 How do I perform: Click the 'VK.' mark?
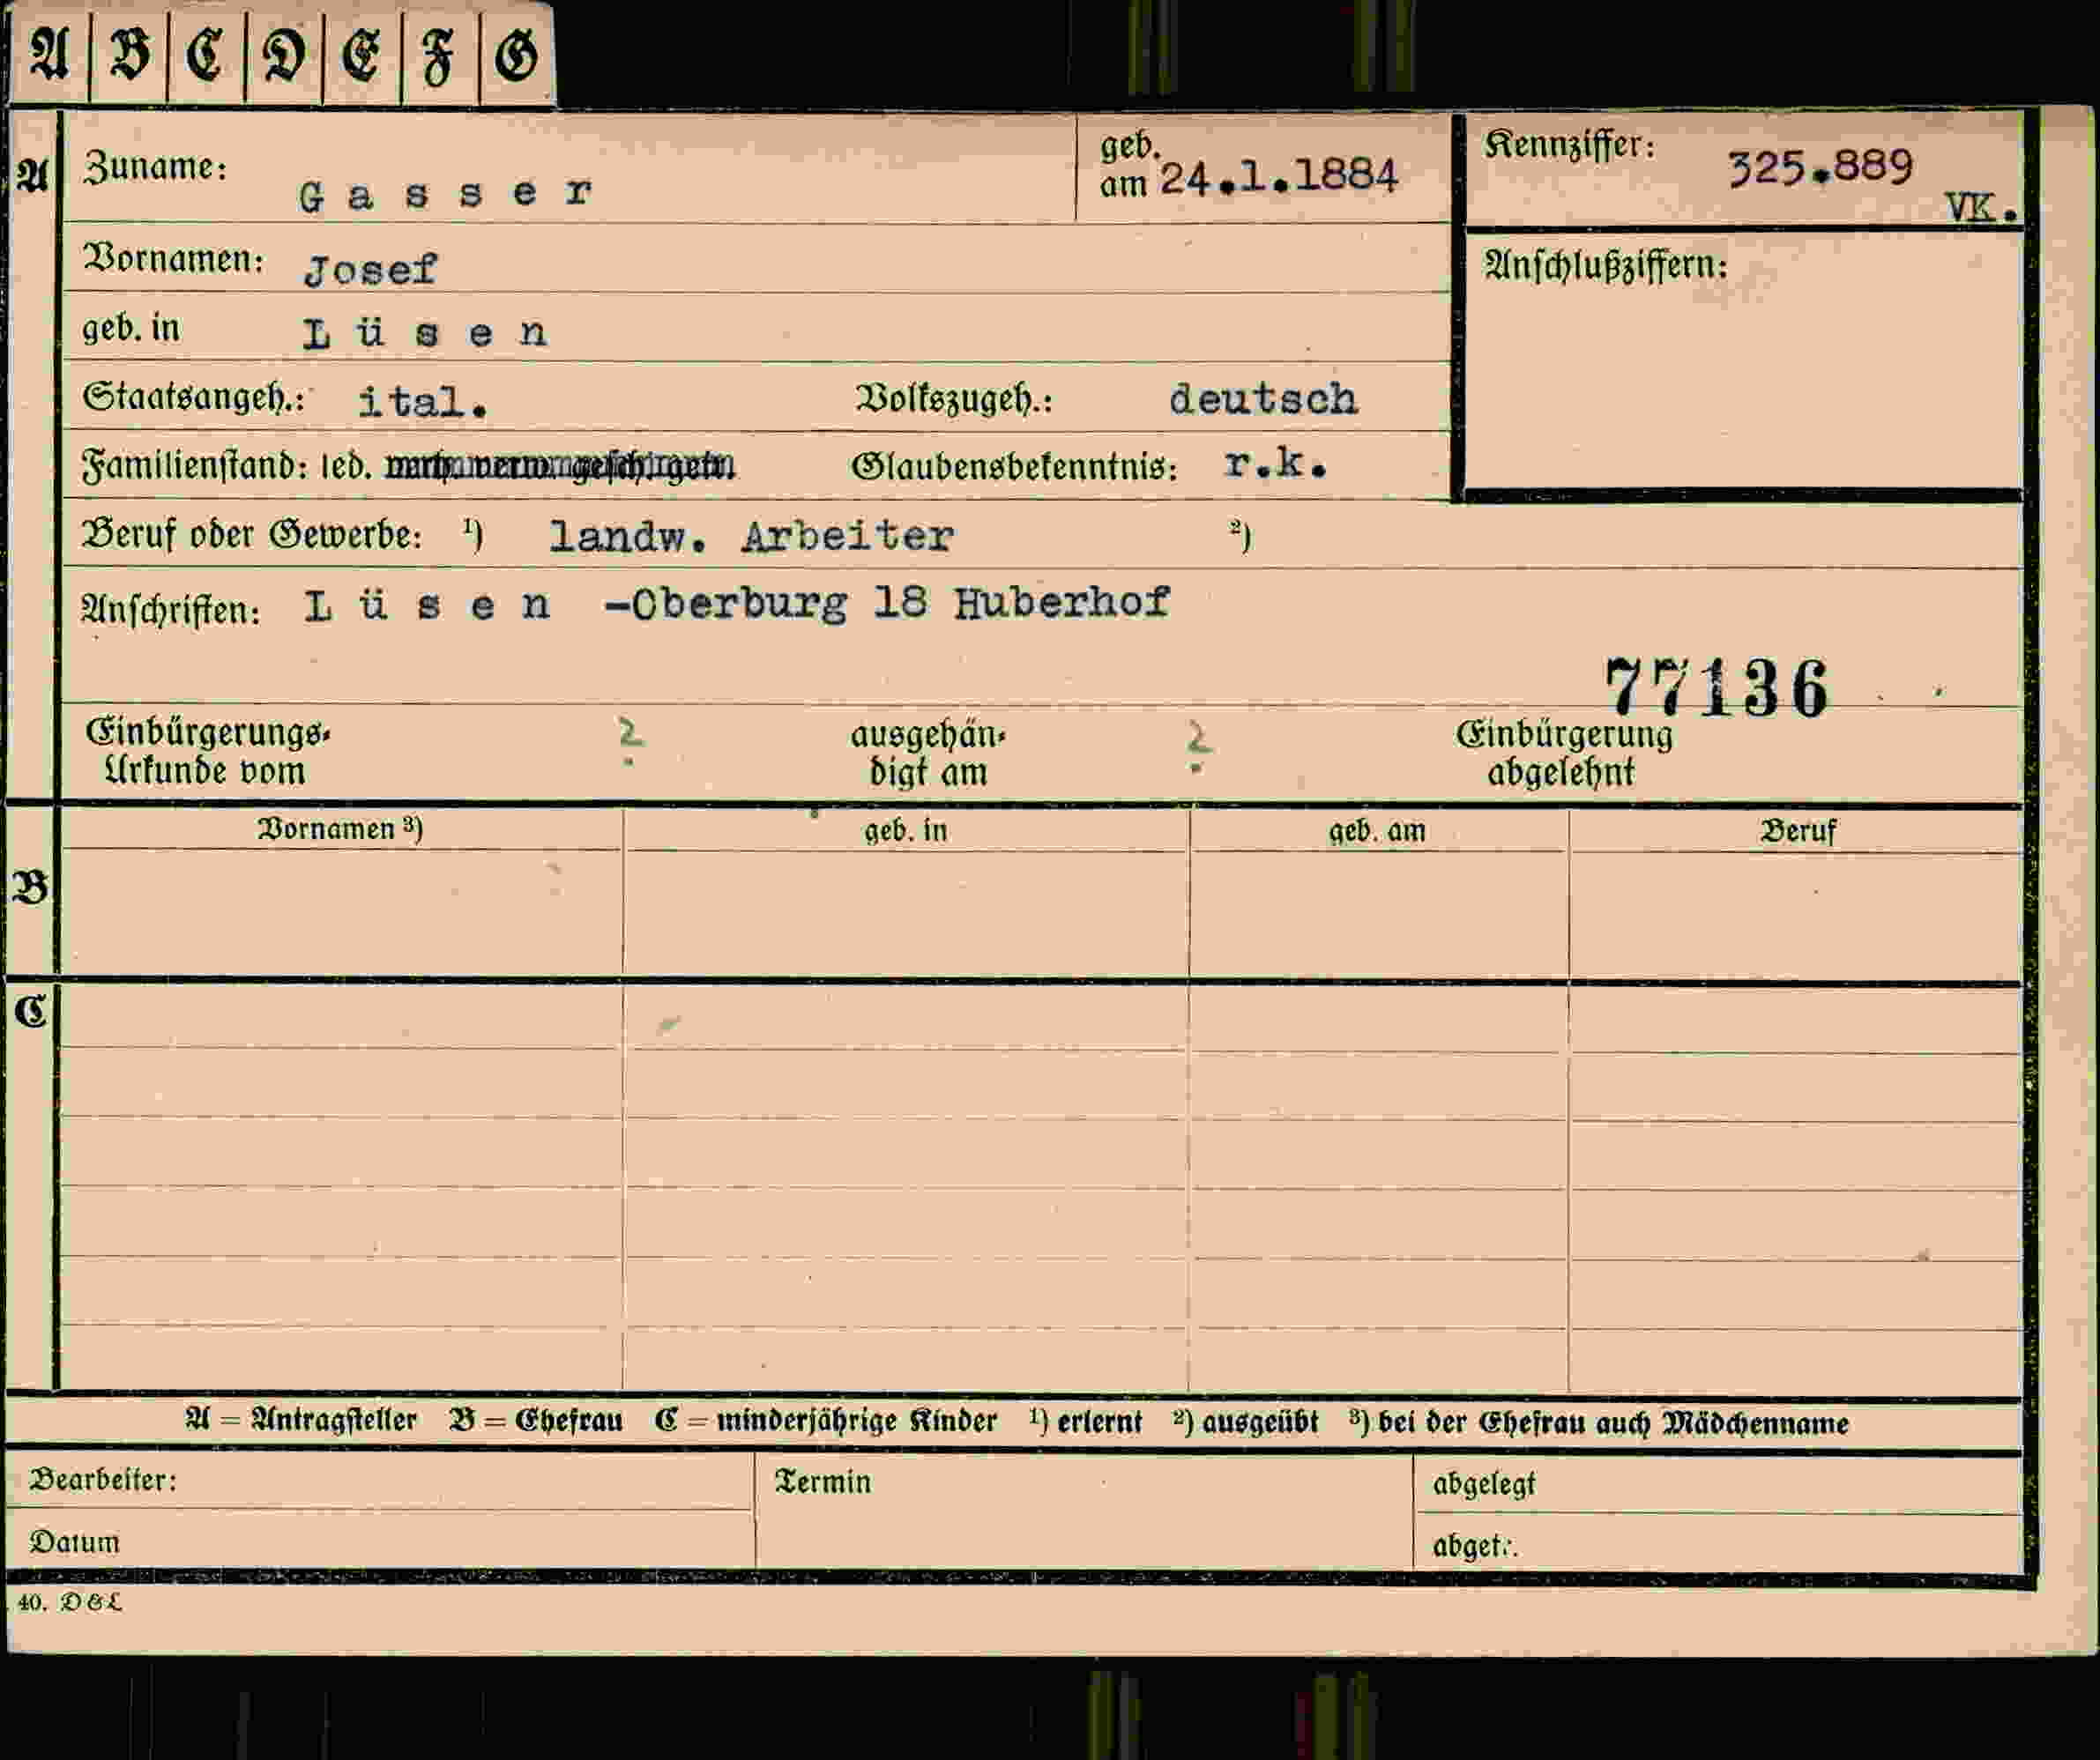1981,209
